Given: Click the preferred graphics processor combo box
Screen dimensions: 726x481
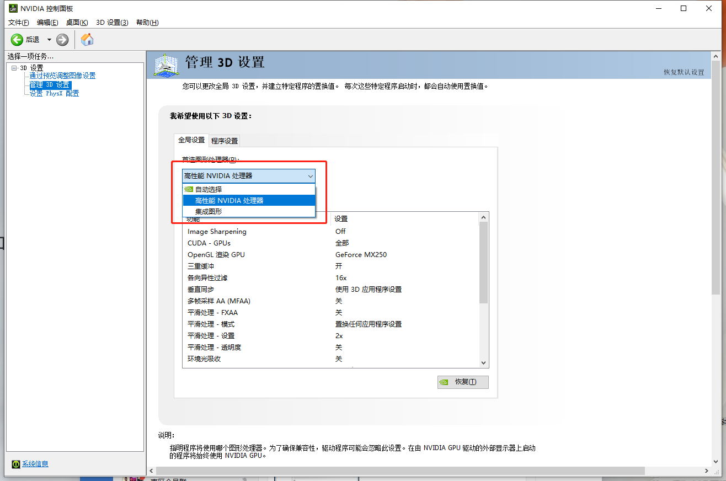Looking at the screenshot, I should click(249, 176).
